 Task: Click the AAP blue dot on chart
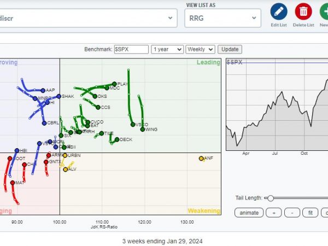coord(43,91)
